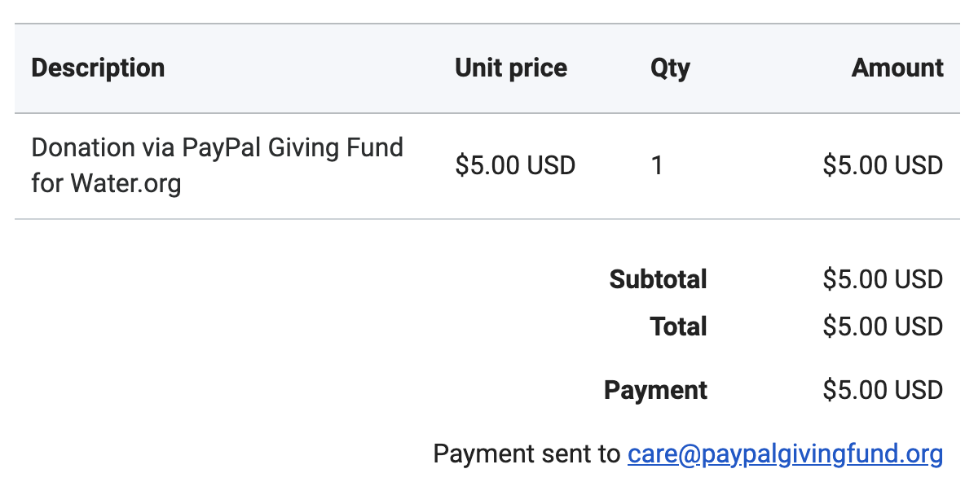The image size is (965, 482).
Task: Click the donation row amount $5.00 USD
Action: pos(883,165)
